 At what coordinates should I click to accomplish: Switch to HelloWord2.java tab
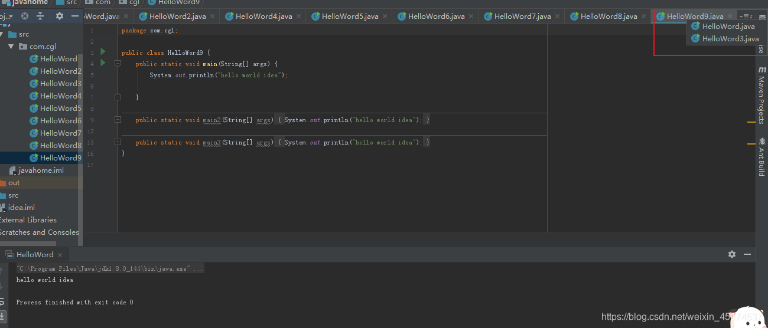click(x=178, y=17)
